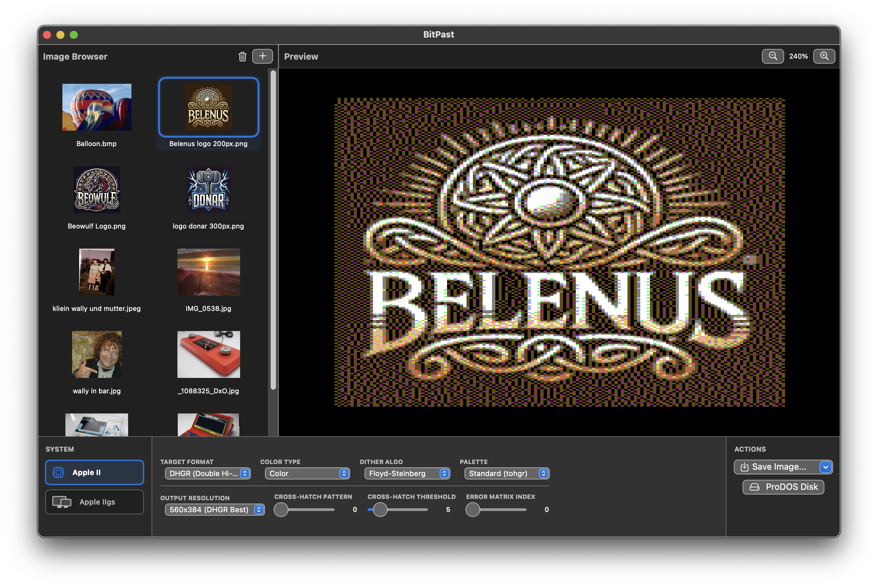
Task: Expand the Dither Algo Floyd-Steinberg menu
Action: [407, 473]
